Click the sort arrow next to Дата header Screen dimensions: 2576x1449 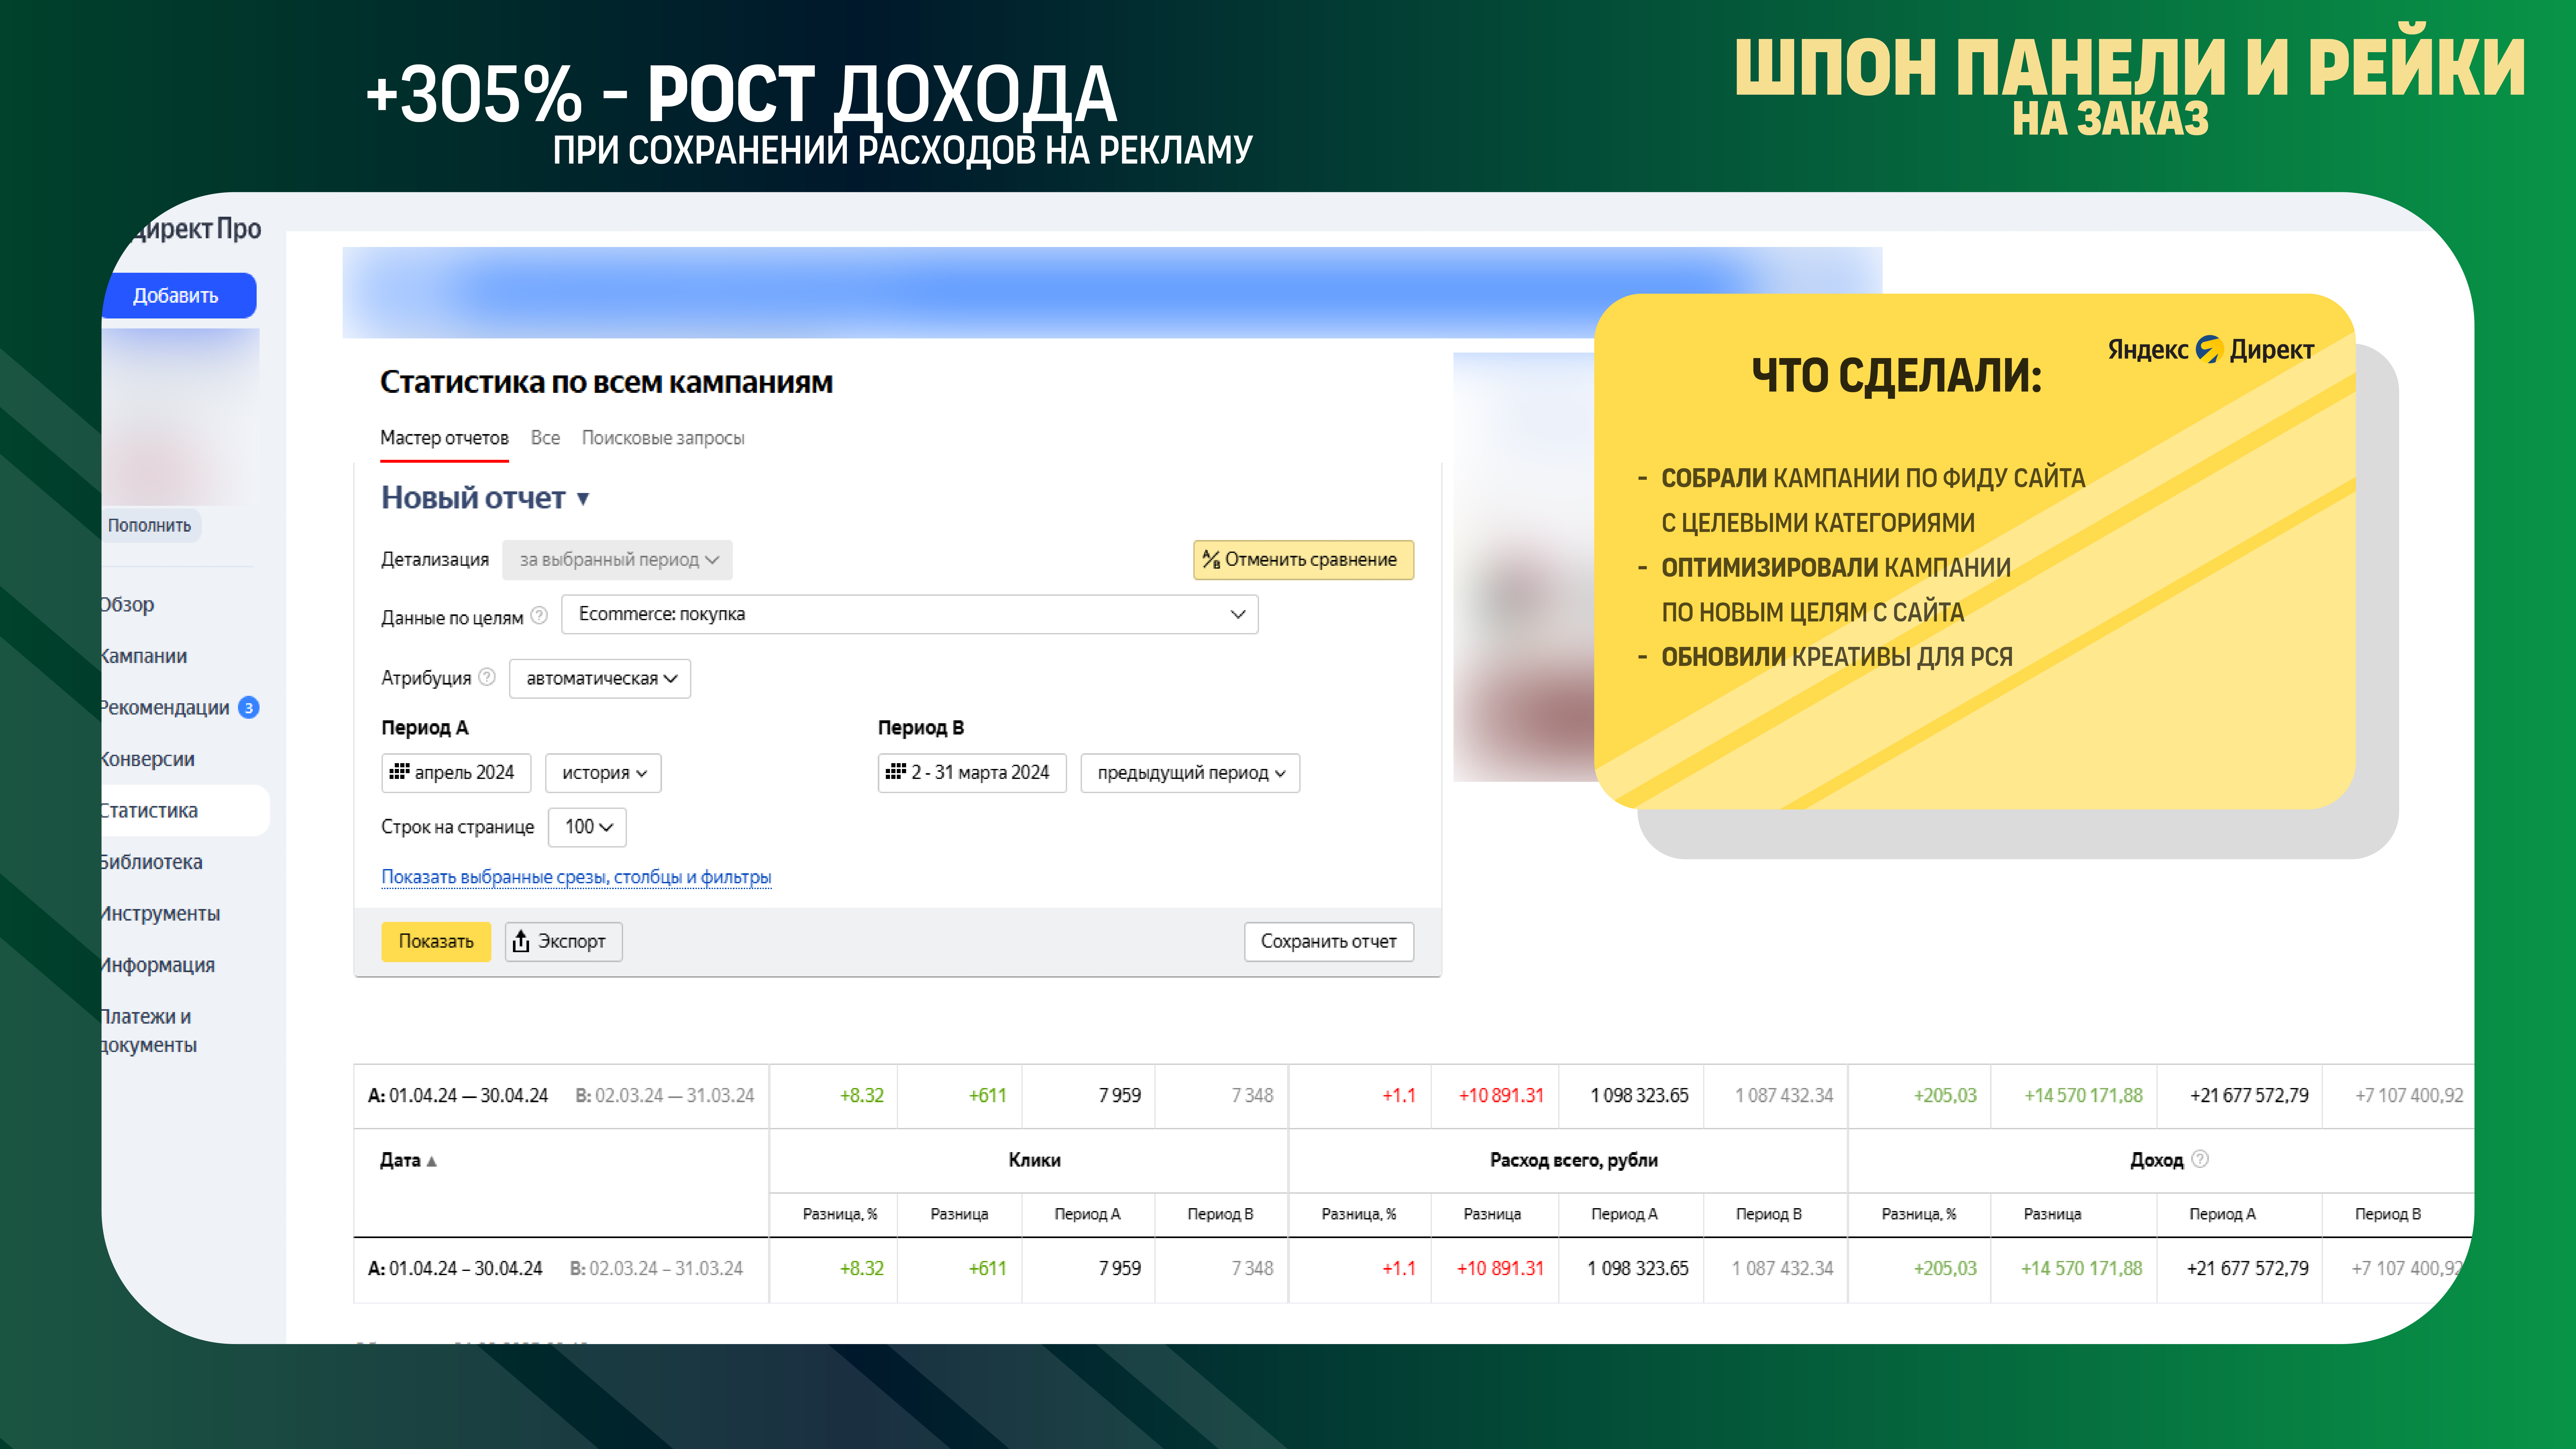tap(432, 1161)
